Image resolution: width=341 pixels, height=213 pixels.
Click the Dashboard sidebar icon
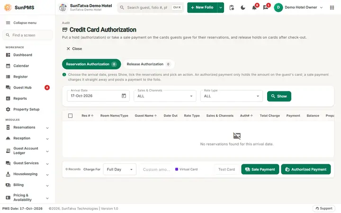point(8,55)
